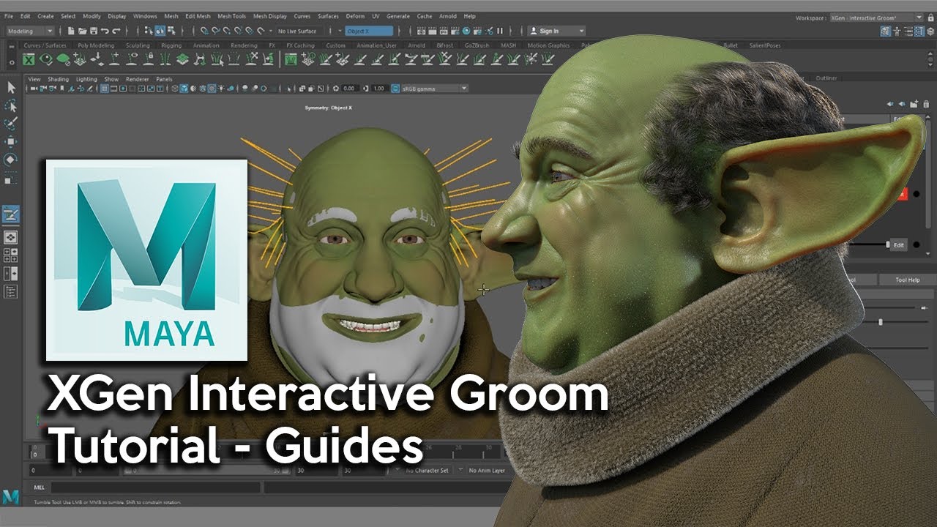
Task: Toggle the viewport grid display icon
Action: [x=105, y=89]
